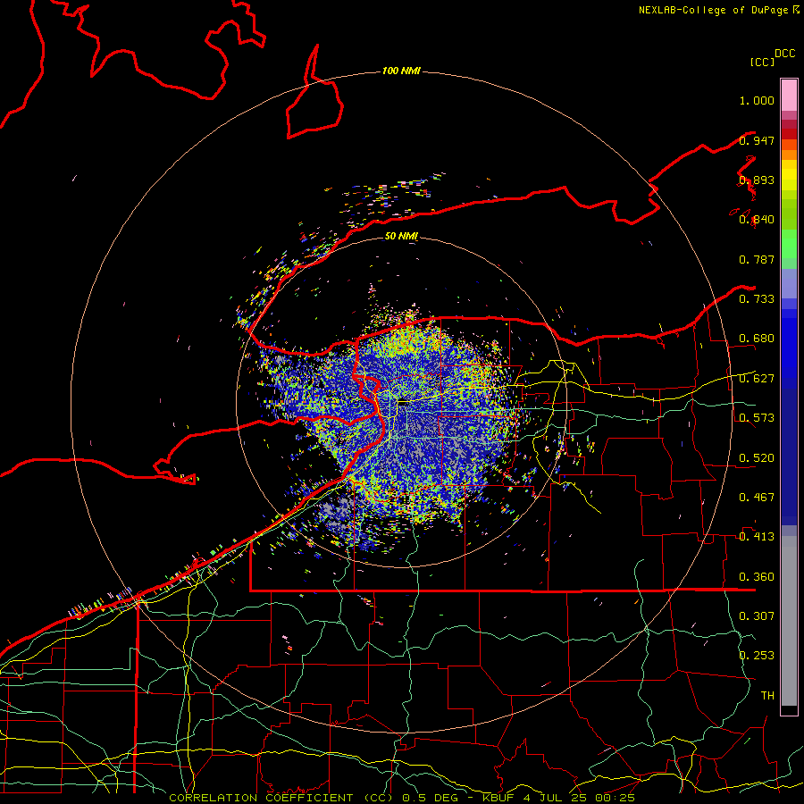Pick the gray segment of the color scale

pos(789,621)
